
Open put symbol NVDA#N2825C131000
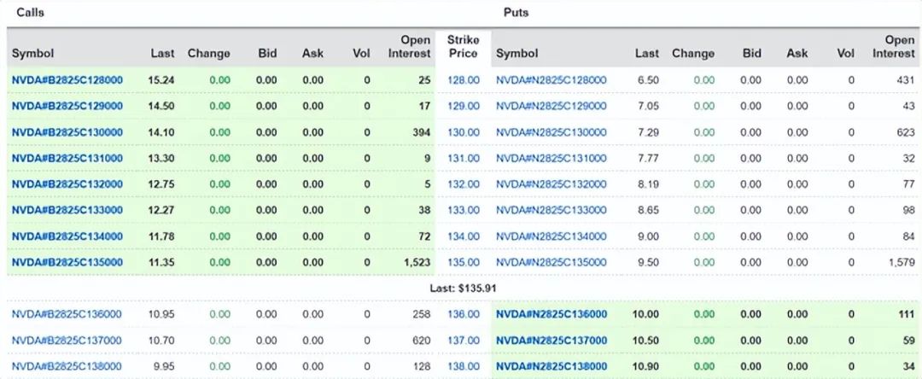point(551,158)
